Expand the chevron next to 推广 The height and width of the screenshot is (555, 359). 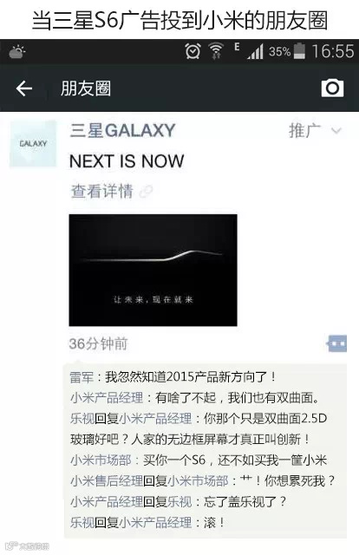(x=336, y=131)
